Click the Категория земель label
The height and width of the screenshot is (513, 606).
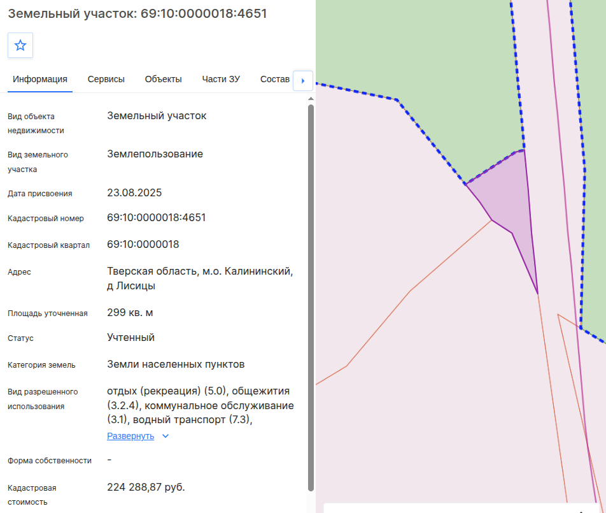tap(41, 365)
